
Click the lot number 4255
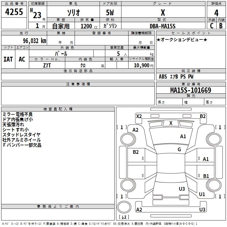[x=14, y=12]
